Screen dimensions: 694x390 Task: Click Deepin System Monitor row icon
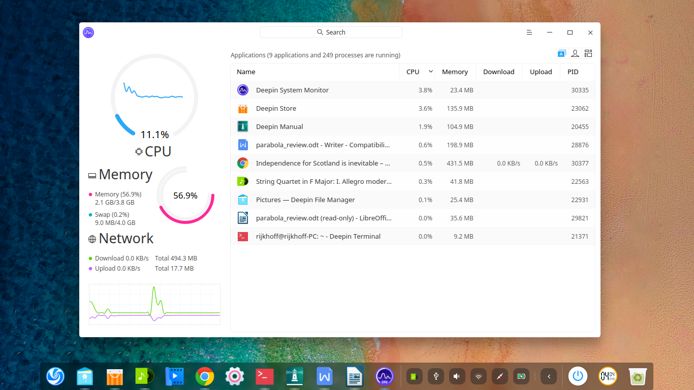pyautogui.click(x=243, y=90)
